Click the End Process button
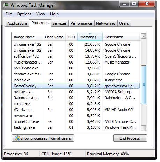 tap(130, 138)
